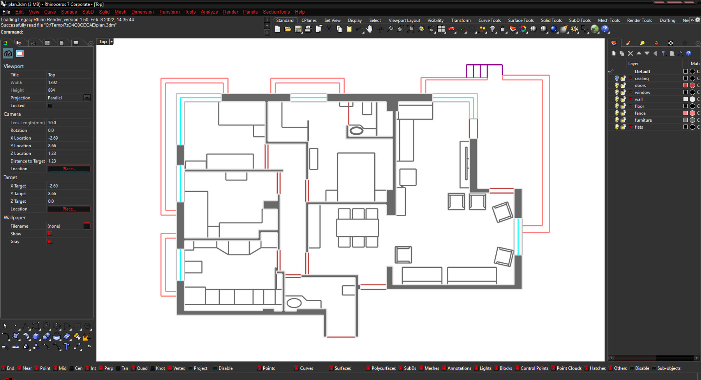
Task: Open the Projection dropdown set to Parallel
Action: 87,97
